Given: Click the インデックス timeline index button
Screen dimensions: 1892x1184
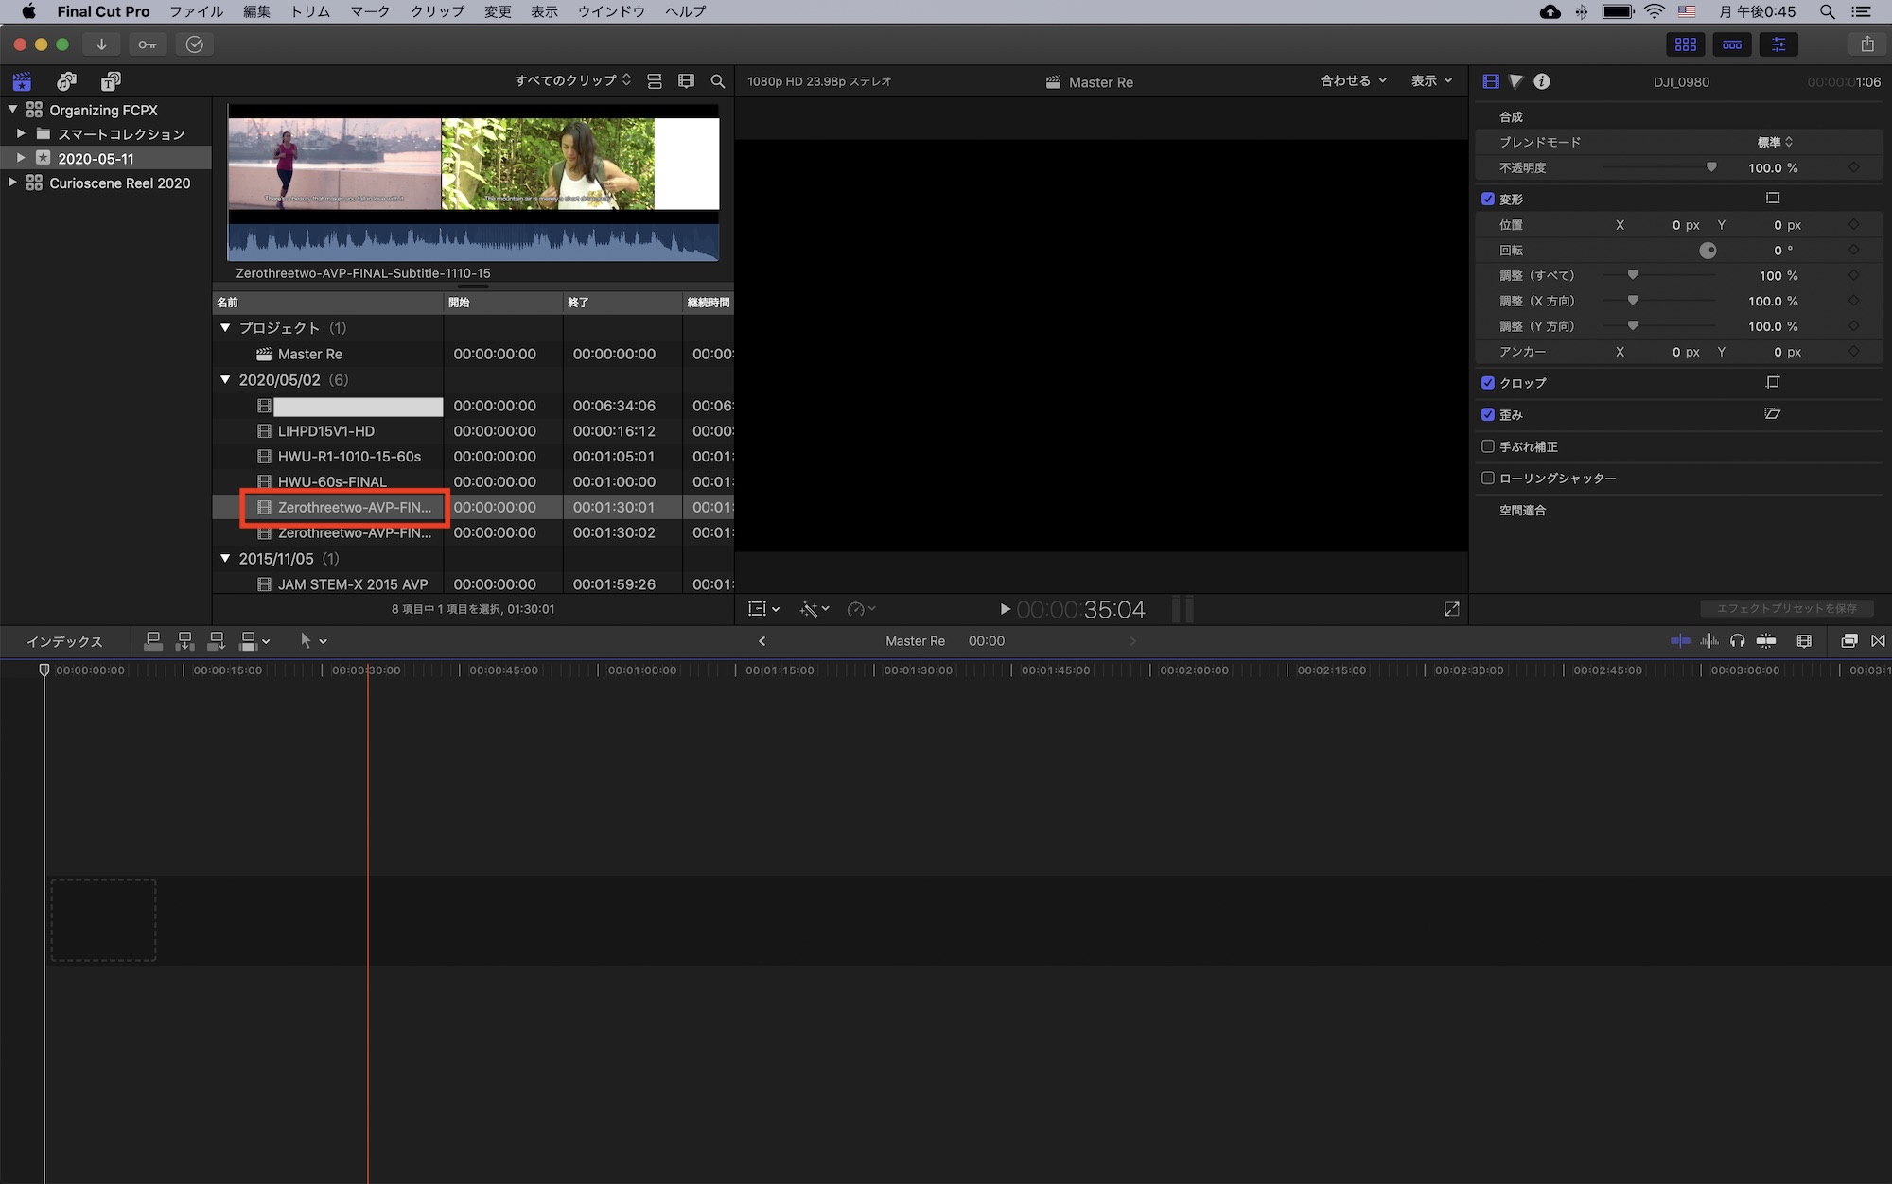Looking at the screenshot, I should (64, 641).
